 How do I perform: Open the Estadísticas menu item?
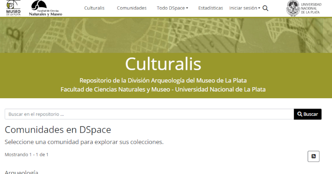[x=210, y=8]
